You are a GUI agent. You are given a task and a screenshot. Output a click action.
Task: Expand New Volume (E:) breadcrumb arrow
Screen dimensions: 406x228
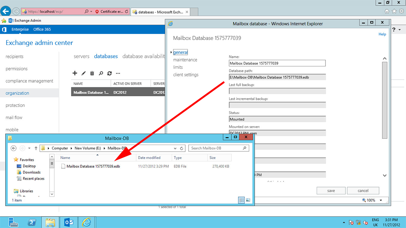[104, 148]
